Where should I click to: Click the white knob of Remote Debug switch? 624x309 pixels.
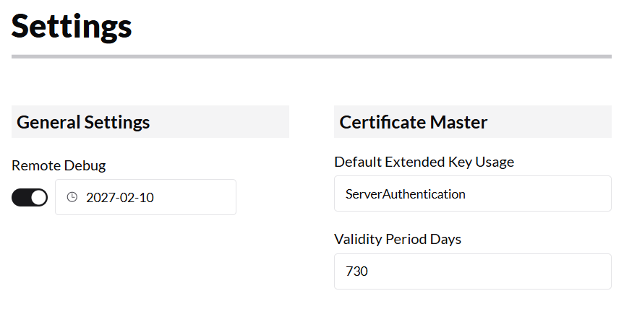pos(38,197)
